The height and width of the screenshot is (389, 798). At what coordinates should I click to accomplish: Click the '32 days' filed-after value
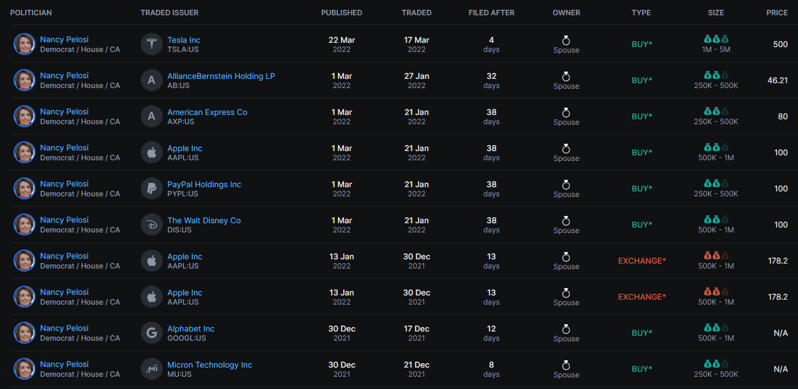click(x=491, y=80)
